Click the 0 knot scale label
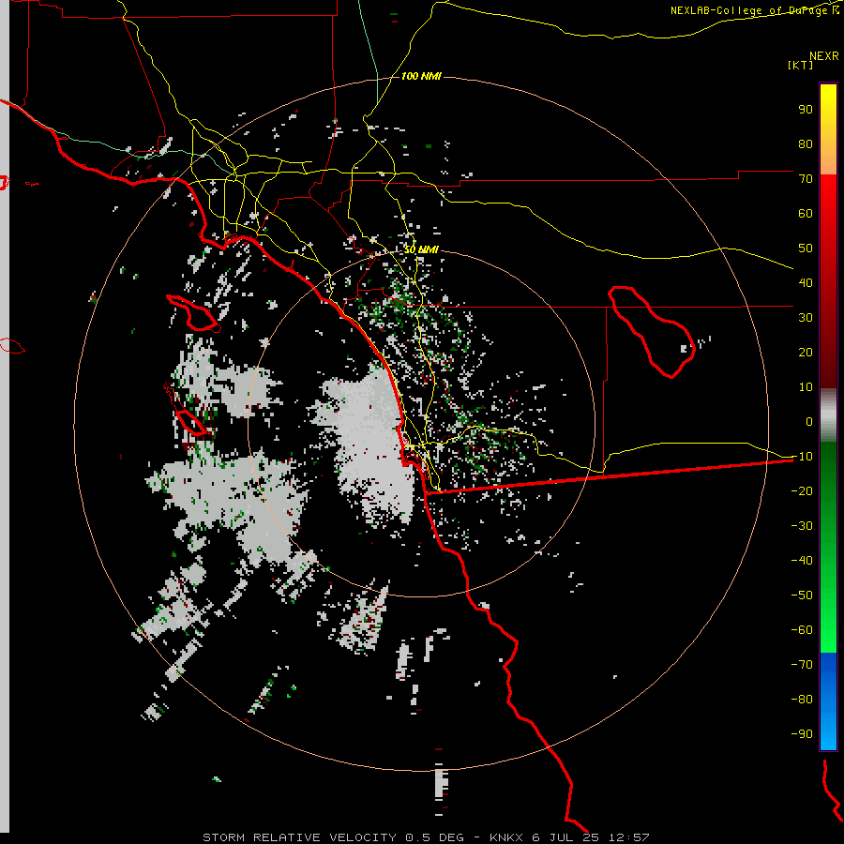This screenshot has width=844, height=844. click(809, 421)
